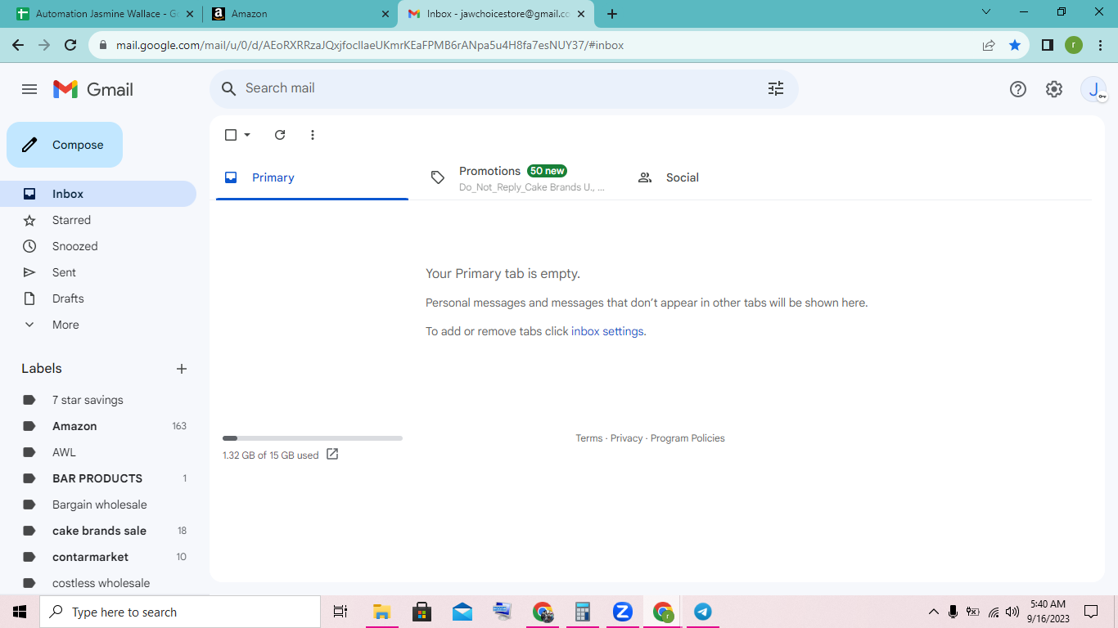Switch to the Primary tab
This screenshot has width=1118, height=628.
[x=312, y=177]
